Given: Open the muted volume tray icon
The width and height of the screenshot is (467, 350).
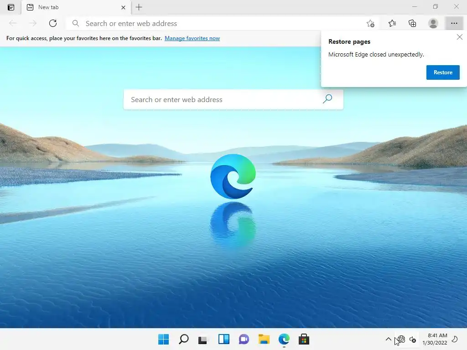Looking at the screenshot, I should (413, 339).
